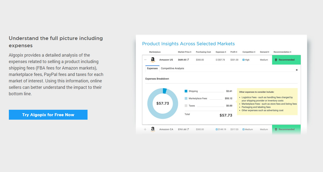Click heading Understand the full picture including expenses

pyautogui.click(x=56, y=42)
